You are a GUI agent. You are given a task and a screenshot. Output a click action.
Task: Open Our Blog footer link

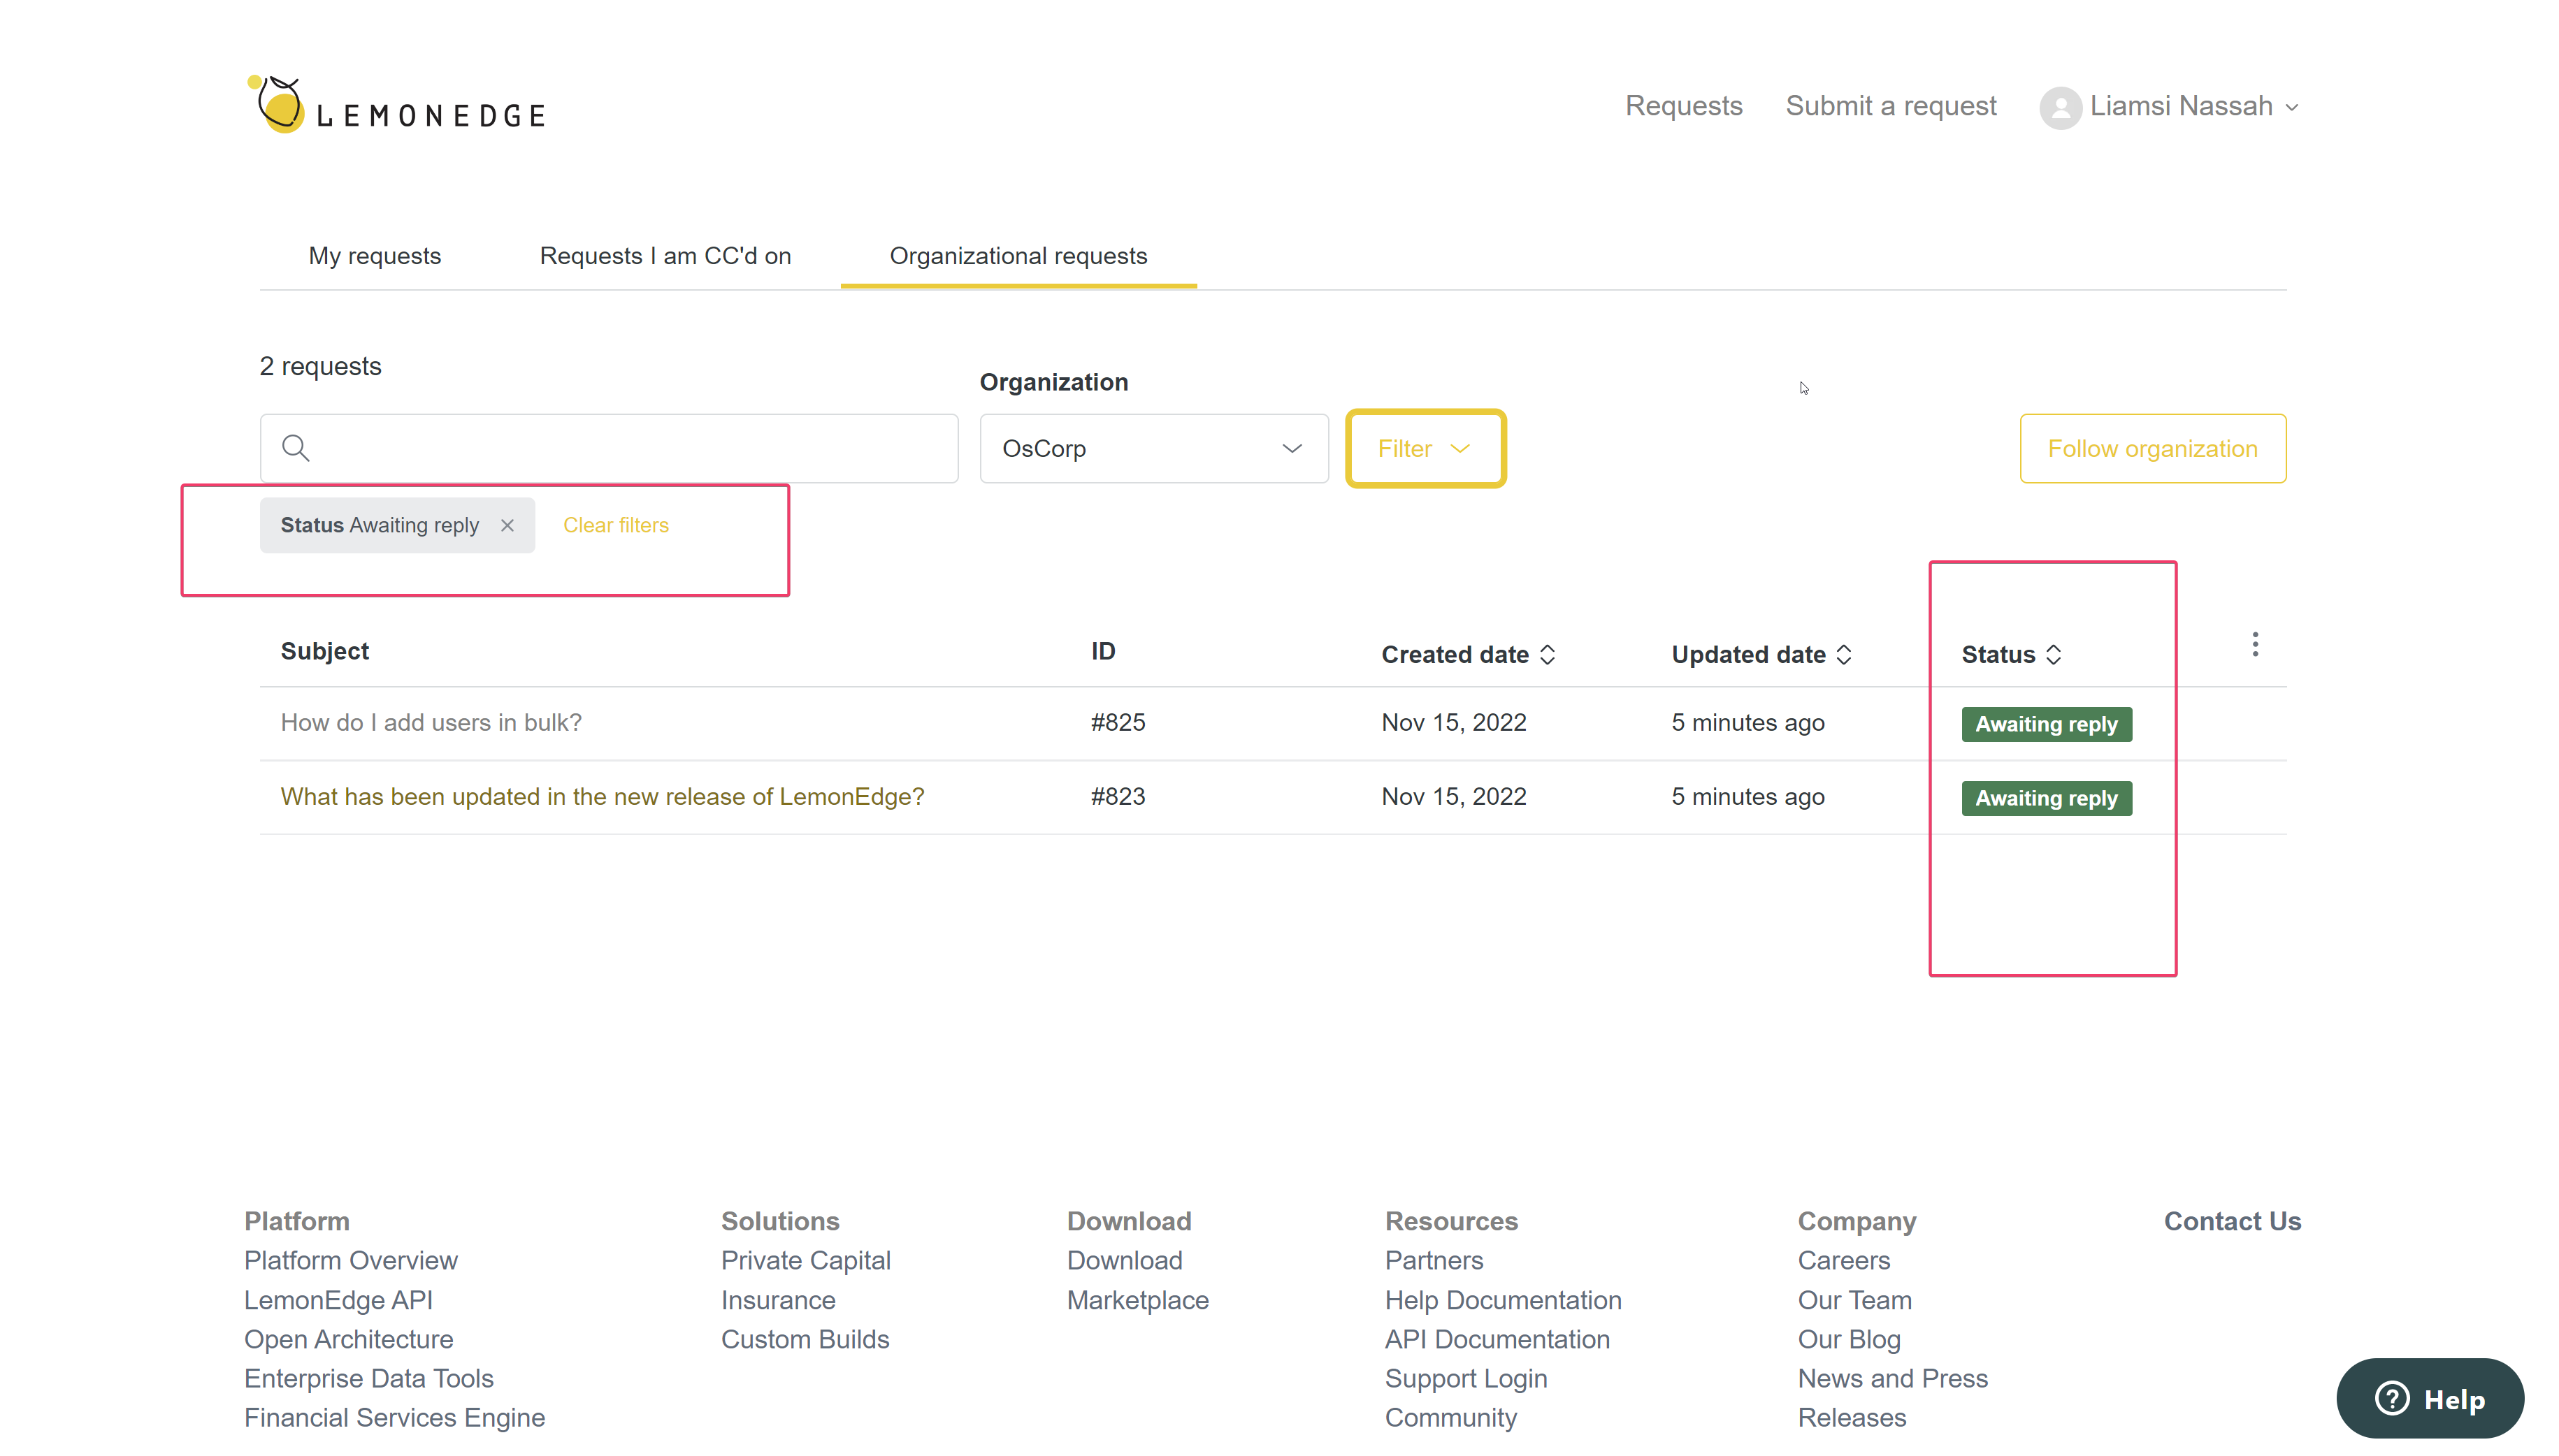(1849, 1339)
